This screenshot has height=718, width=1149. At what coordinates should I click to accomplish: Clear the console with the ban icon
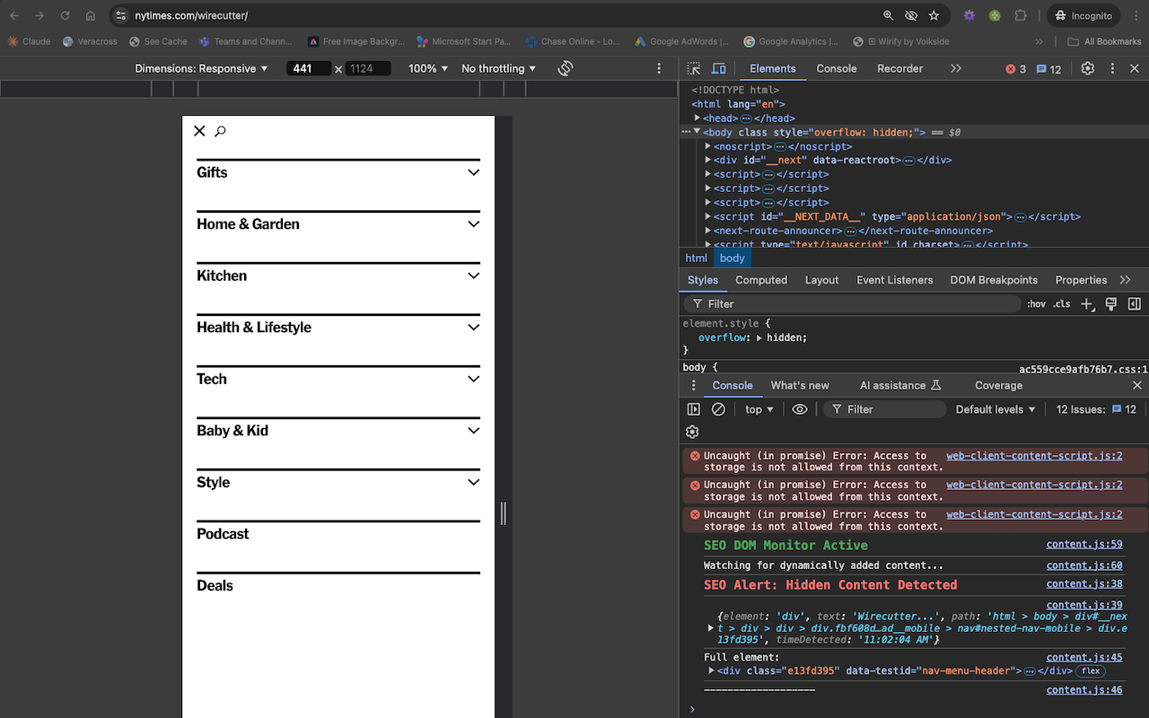tap(718, 409)
